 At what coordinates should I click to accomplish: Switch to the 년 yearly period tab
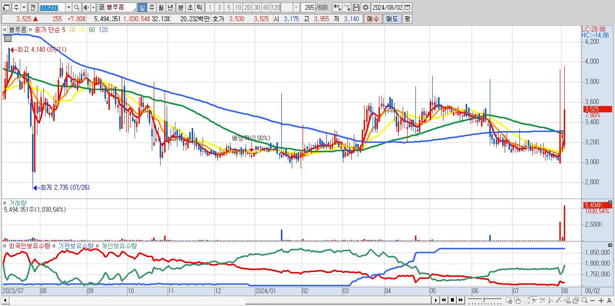coord(170,7)
